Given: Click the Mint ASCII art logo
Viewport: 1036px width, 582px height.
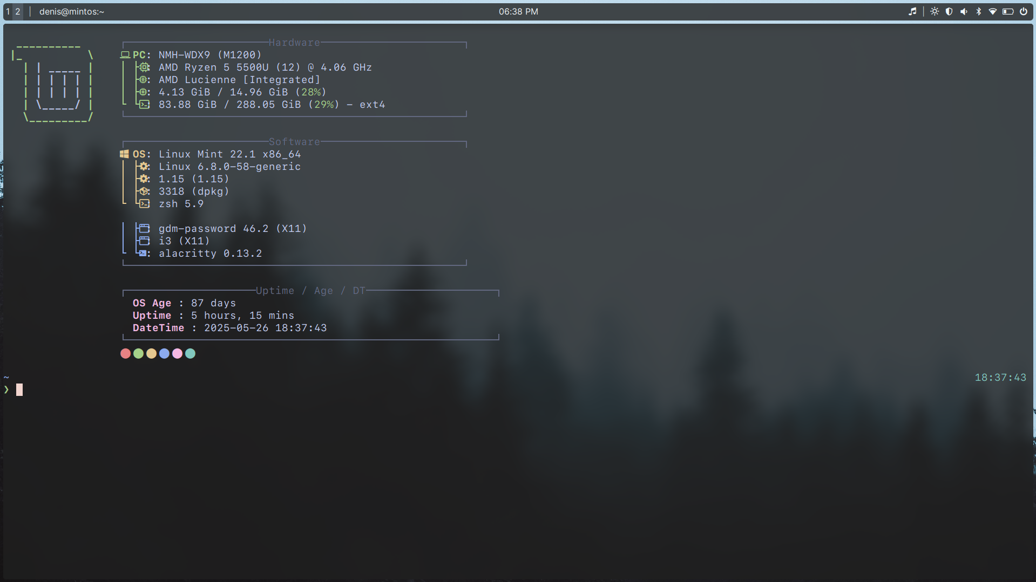Looking at the screenshot, I should [52, 84].
